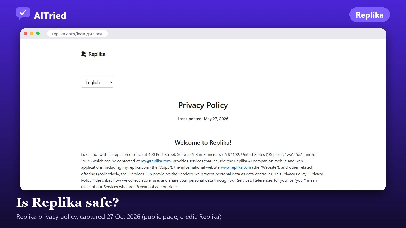The image size is (406, 228).
Task: Click the AITried checkmark speech-bubble logo
Action: (x=23, y=13)
